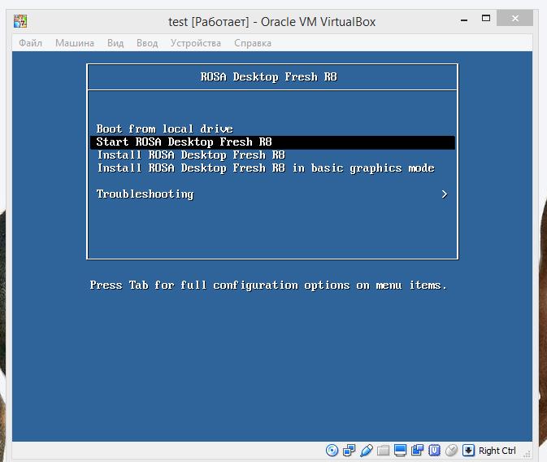Click the ROSA Desktop Fresh R8 header
This screenshot has width=547, height=462.
(268, 76)
